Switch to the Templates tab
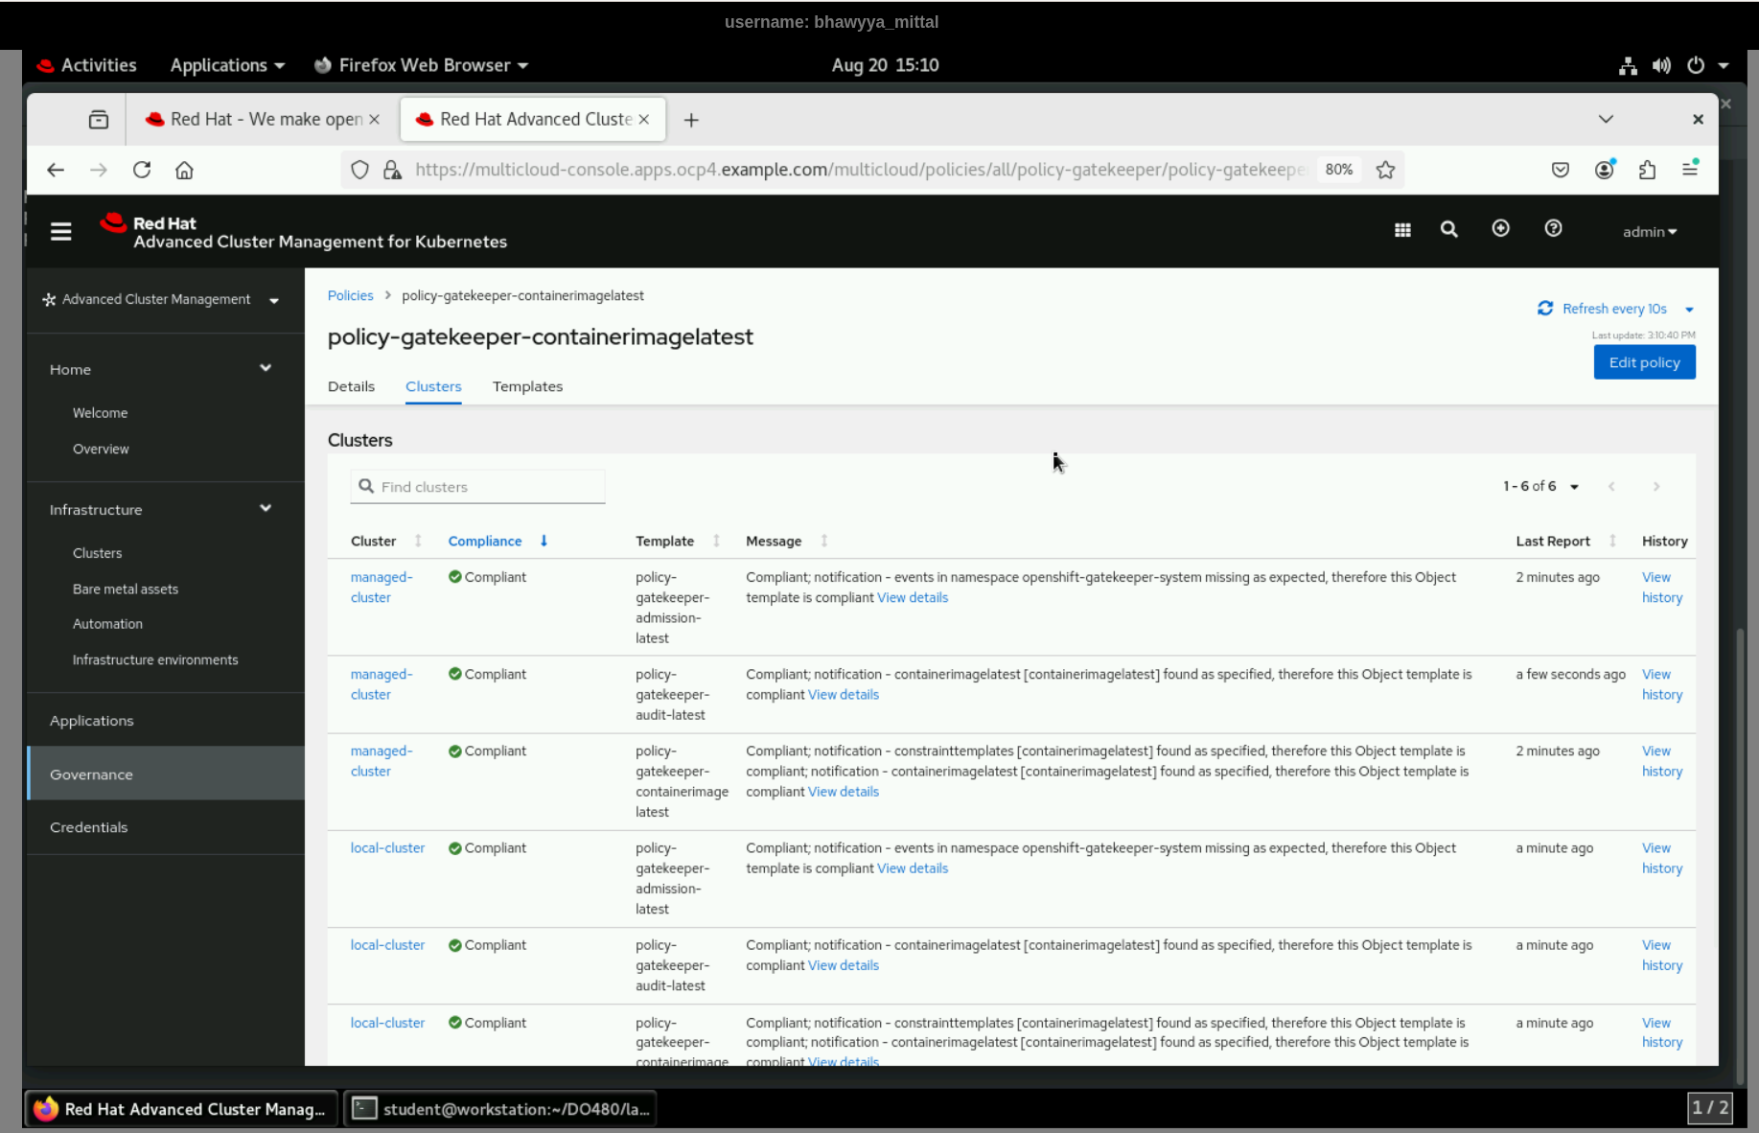This screenshot has height=1133, width=1759. [527, 386]
